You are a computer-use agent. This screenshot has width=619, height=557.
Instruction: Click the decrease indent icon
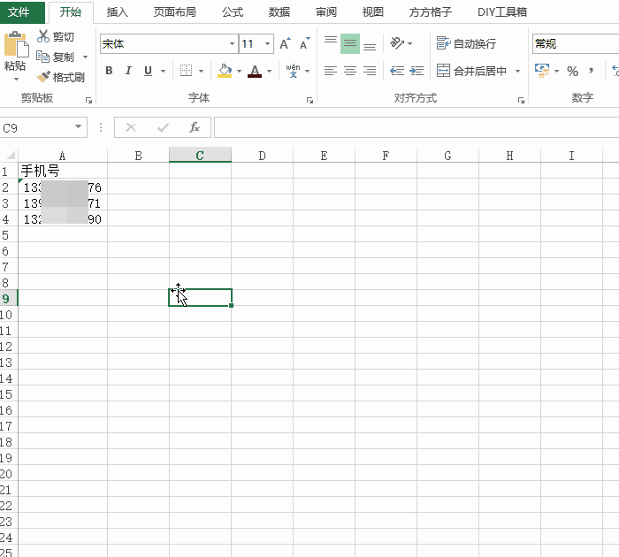click(x=397, y=71)
